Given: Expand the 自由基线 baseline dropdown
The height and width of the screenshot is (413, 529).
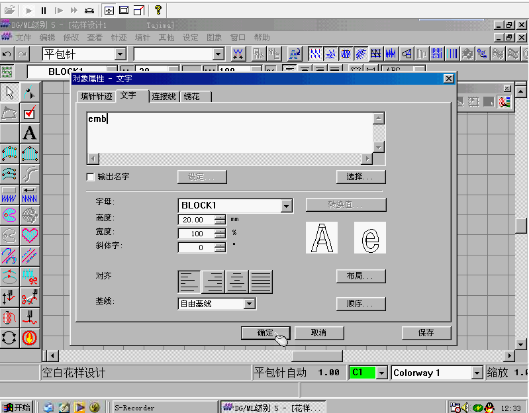Looking at the screenshot, I should click(x=249, y=304).
